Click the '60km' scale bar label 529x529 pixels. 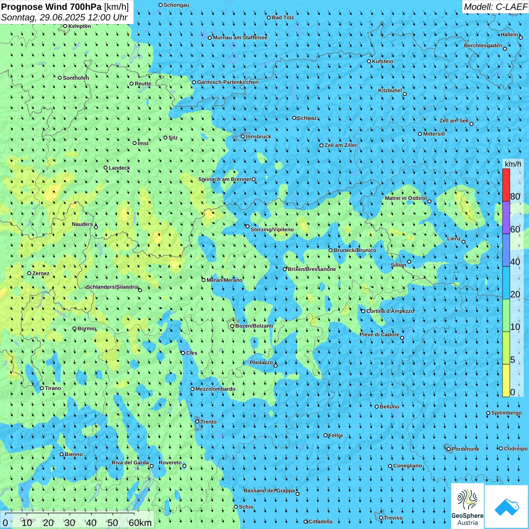(140, 523)
